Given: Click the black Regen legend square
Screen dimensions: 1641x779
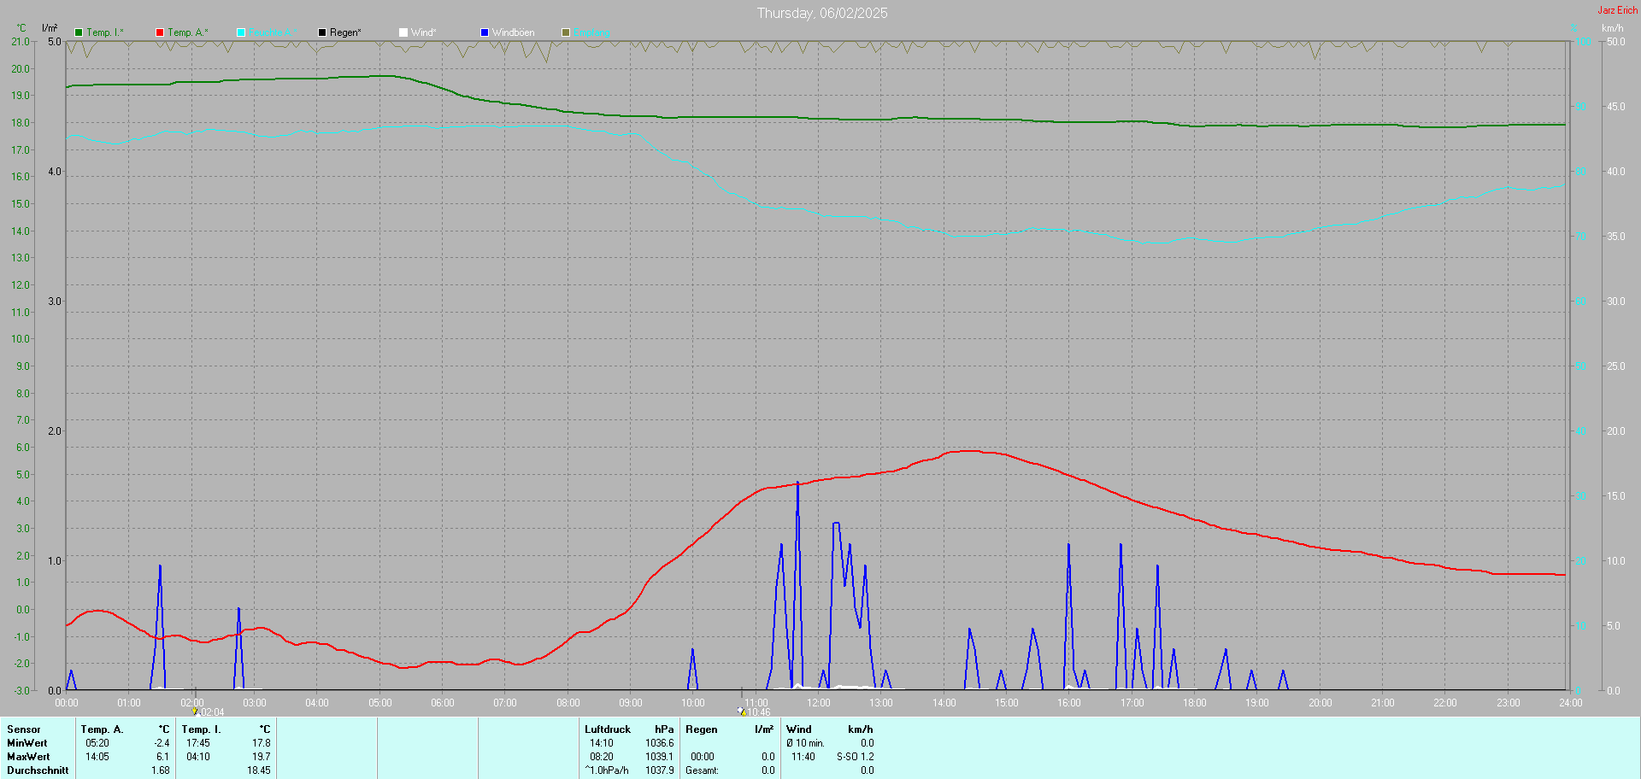Looking at the screenshot, I should pyautogui.click(x=322, y=32).
